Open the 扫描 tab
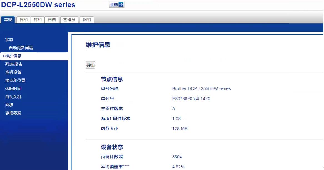 (x=52, y=20)
